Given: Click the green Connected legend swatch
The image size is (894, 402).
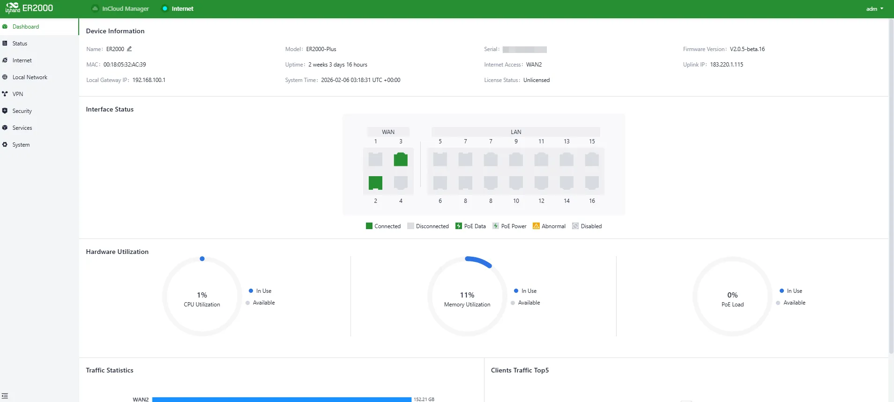Looking at the screenshot, I should click(x=369, y=226).
